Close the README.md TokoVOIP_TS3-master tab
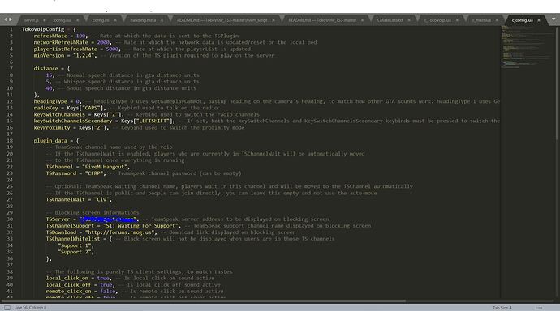 pos(362,20)
